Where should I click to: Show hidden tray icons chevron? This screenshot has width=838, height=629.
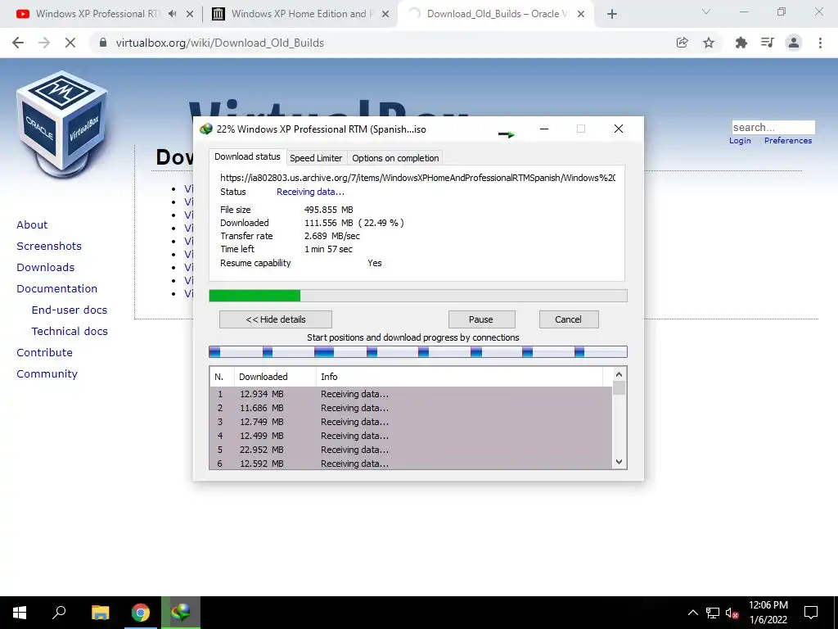[692, 613]
